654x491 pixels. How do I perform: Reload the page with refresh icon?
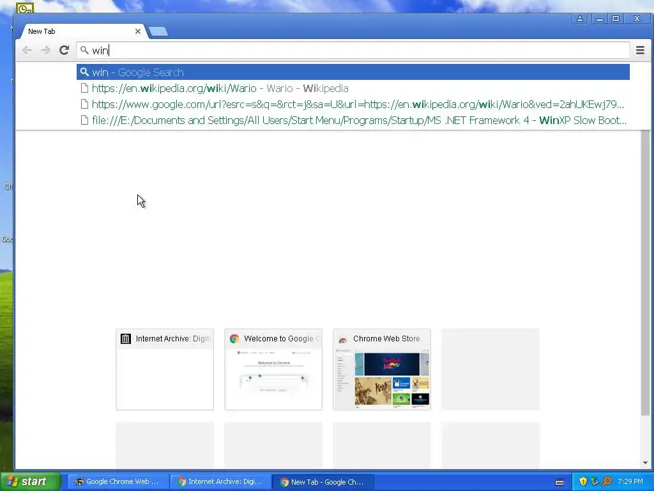tap(64, 50)
